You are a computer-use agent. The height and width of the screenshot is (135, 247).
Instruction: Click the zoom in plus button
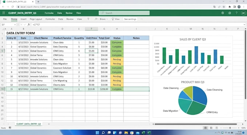click(x=239, y=128)
